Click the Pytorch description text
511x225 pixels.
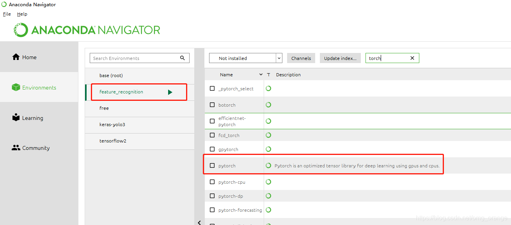pos(357,166)
